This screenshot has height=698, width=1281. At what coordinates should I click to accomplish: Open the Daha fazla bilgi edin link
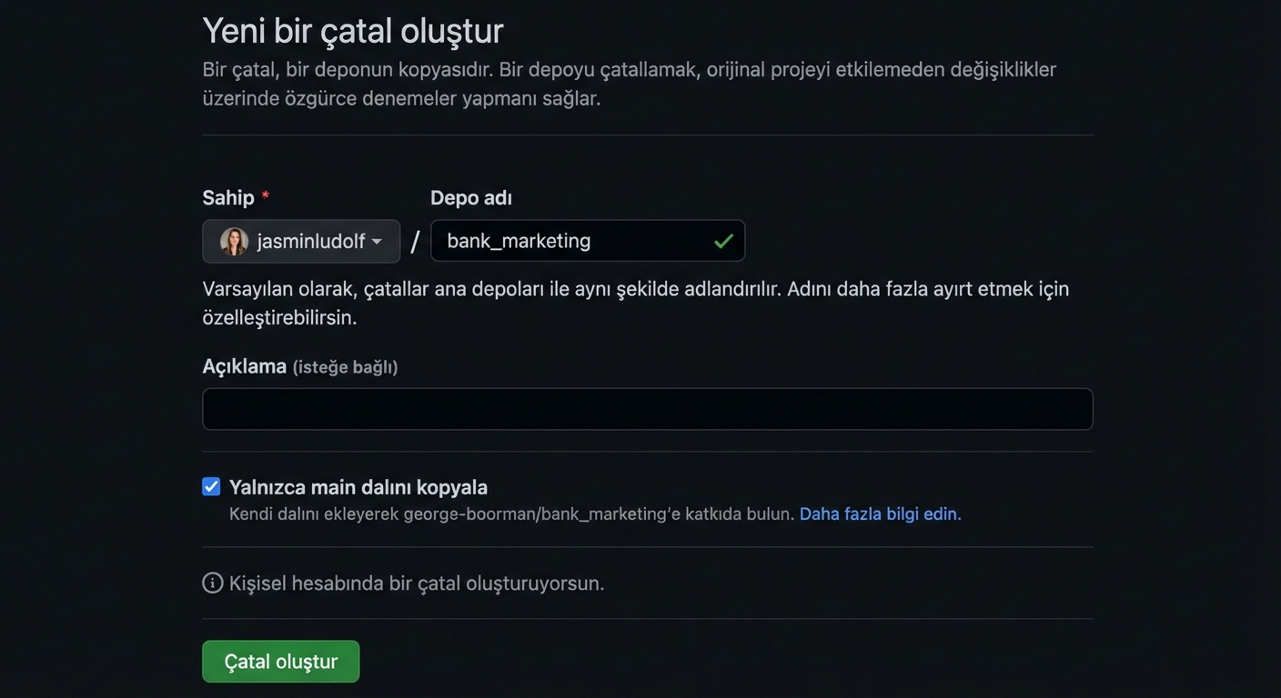click(x=879, y=514)
